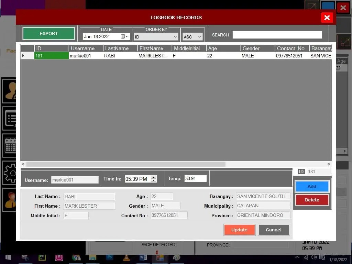Close the Logbook Records dialog
This screenshot has height=264, width=352.
point(327,18)
